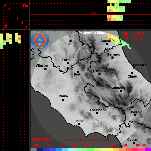
Task: Click the Foligno city marker
Action: point(70,40)
